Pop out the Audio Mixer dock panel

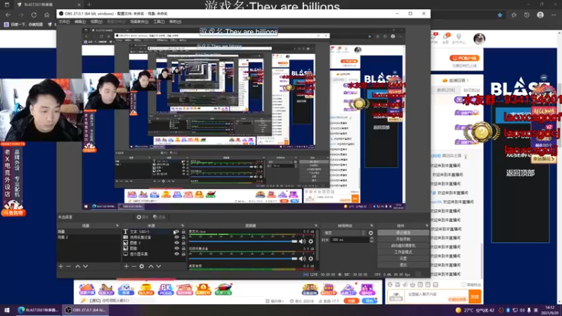pos(315,225)
